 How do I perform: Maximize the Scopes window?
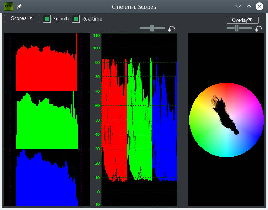click(249, 6)
